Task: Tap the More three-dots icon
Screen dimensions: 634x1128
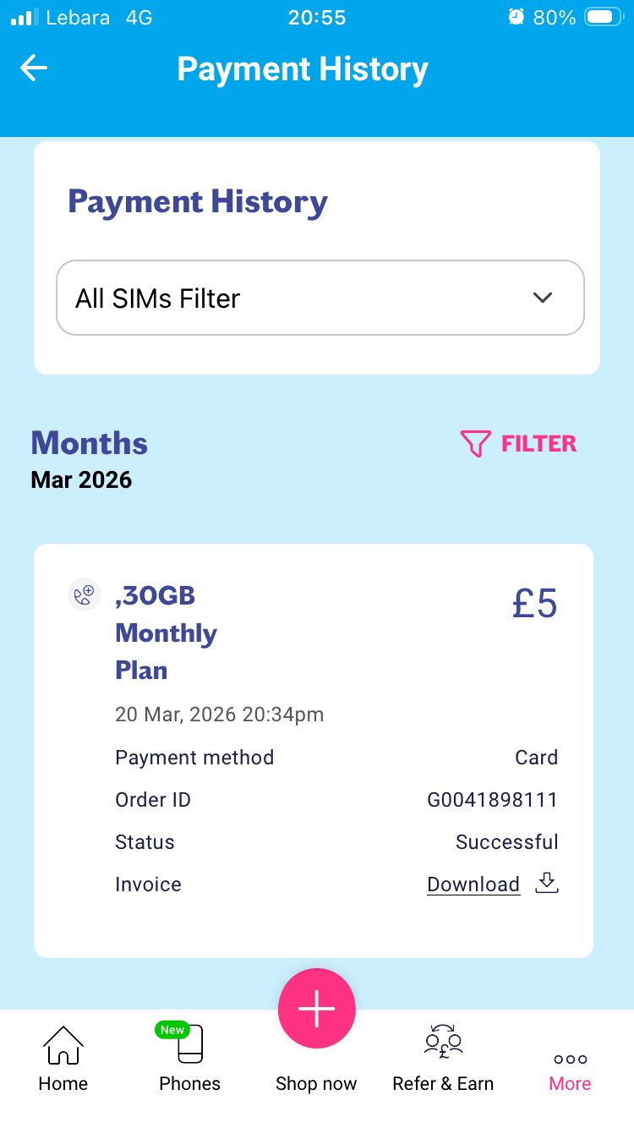Action: pyautogui.click(x=571, y=1059)
